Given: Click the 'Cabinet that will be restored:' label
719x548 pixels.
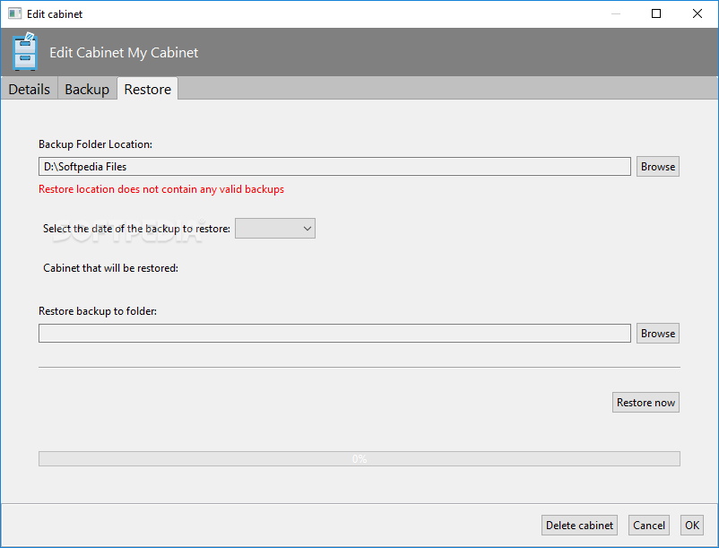Looking at the screenshot, I should (x=110, y=268).
